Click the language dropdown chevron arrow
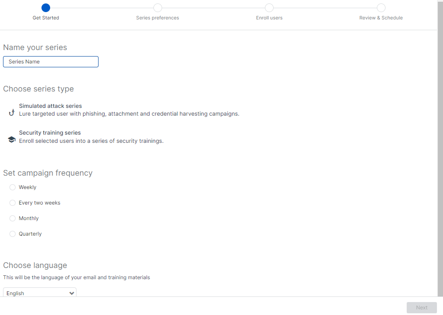 [x=72, y=293]
